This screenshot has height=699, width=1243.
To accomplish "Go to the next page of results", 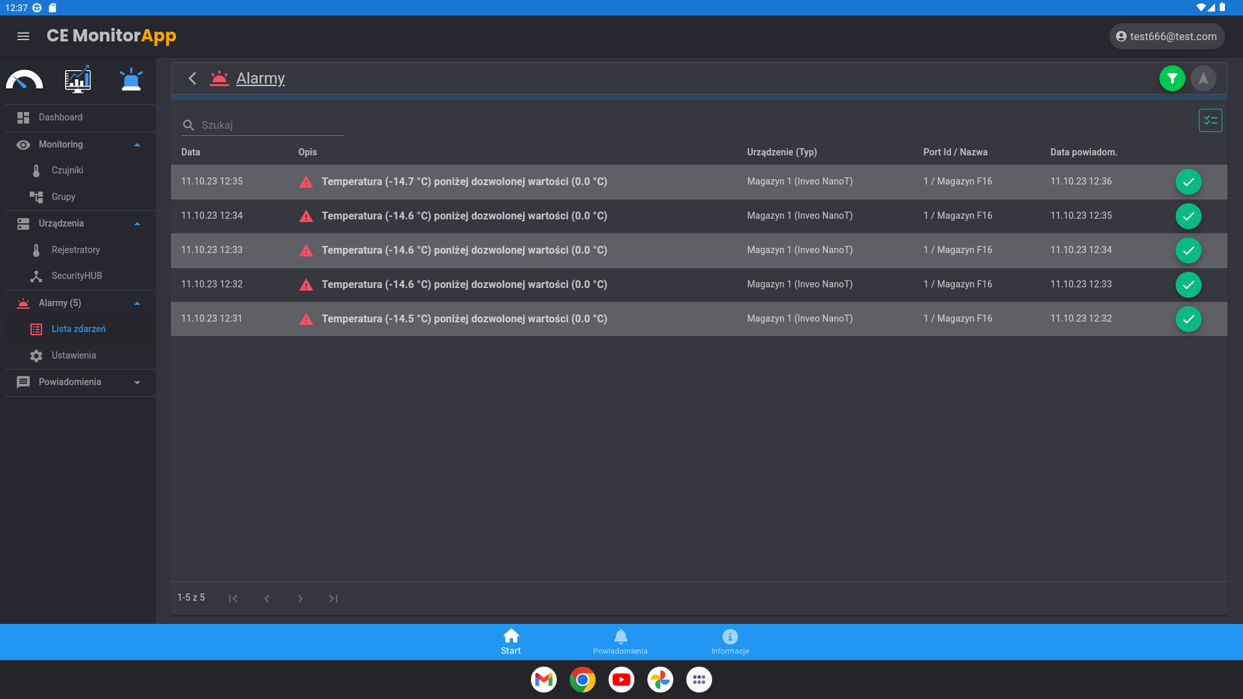I will coord(300,599).
